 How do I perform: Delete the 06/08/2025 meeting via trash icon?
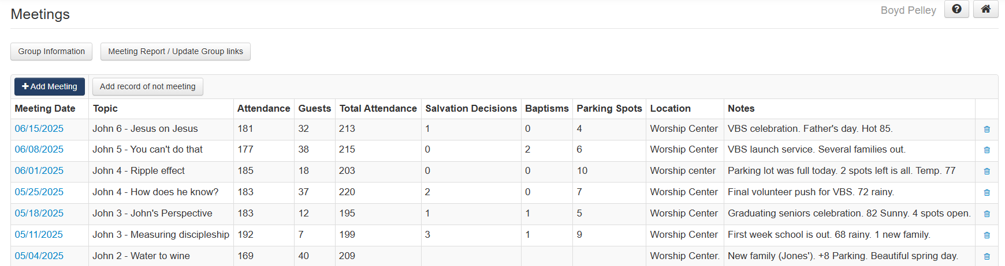(x=987, y=150)
